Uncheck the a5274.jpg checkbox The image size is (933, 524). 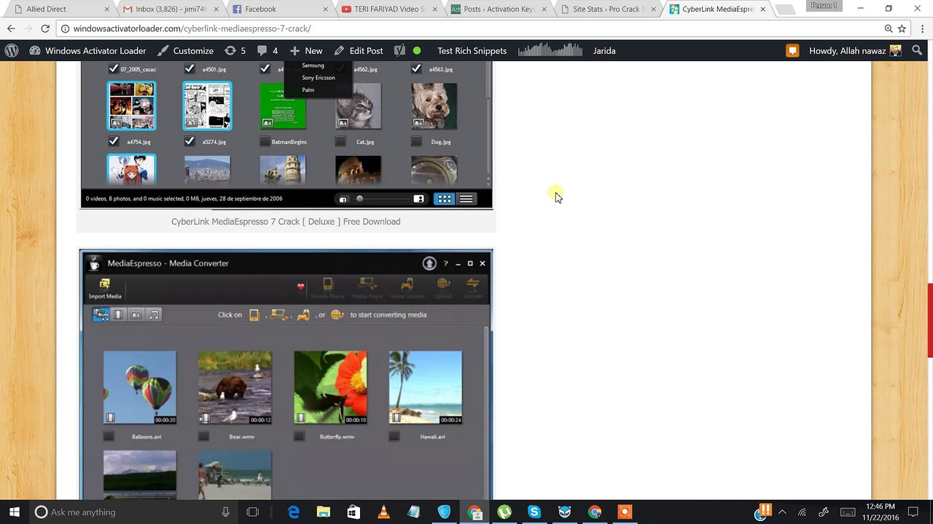coord(190,141)
